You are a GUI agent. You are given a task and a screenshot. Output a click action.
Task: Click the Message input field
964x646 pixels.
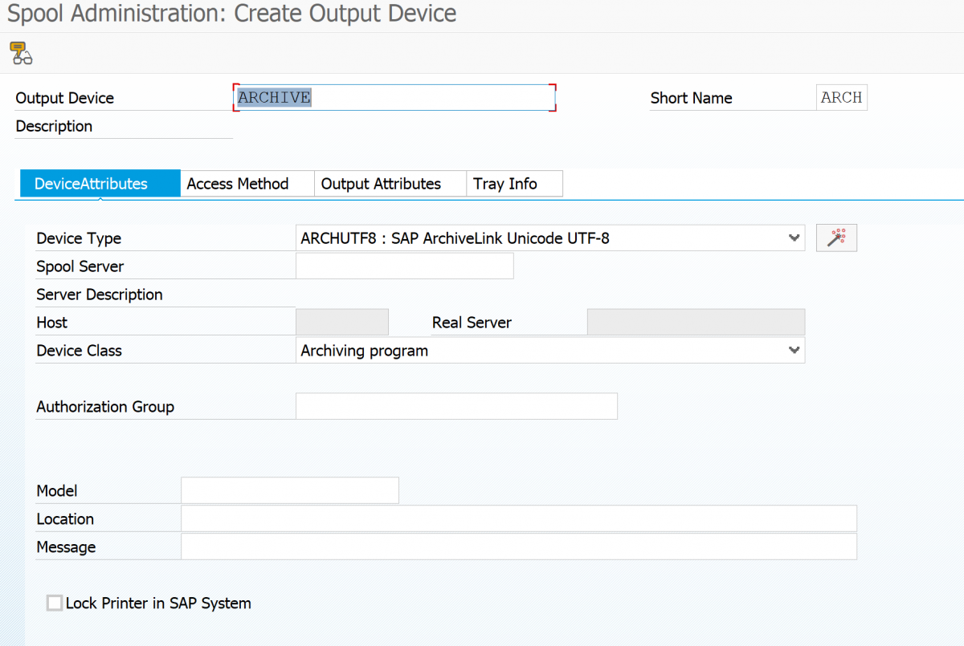[x=518, y=547]
